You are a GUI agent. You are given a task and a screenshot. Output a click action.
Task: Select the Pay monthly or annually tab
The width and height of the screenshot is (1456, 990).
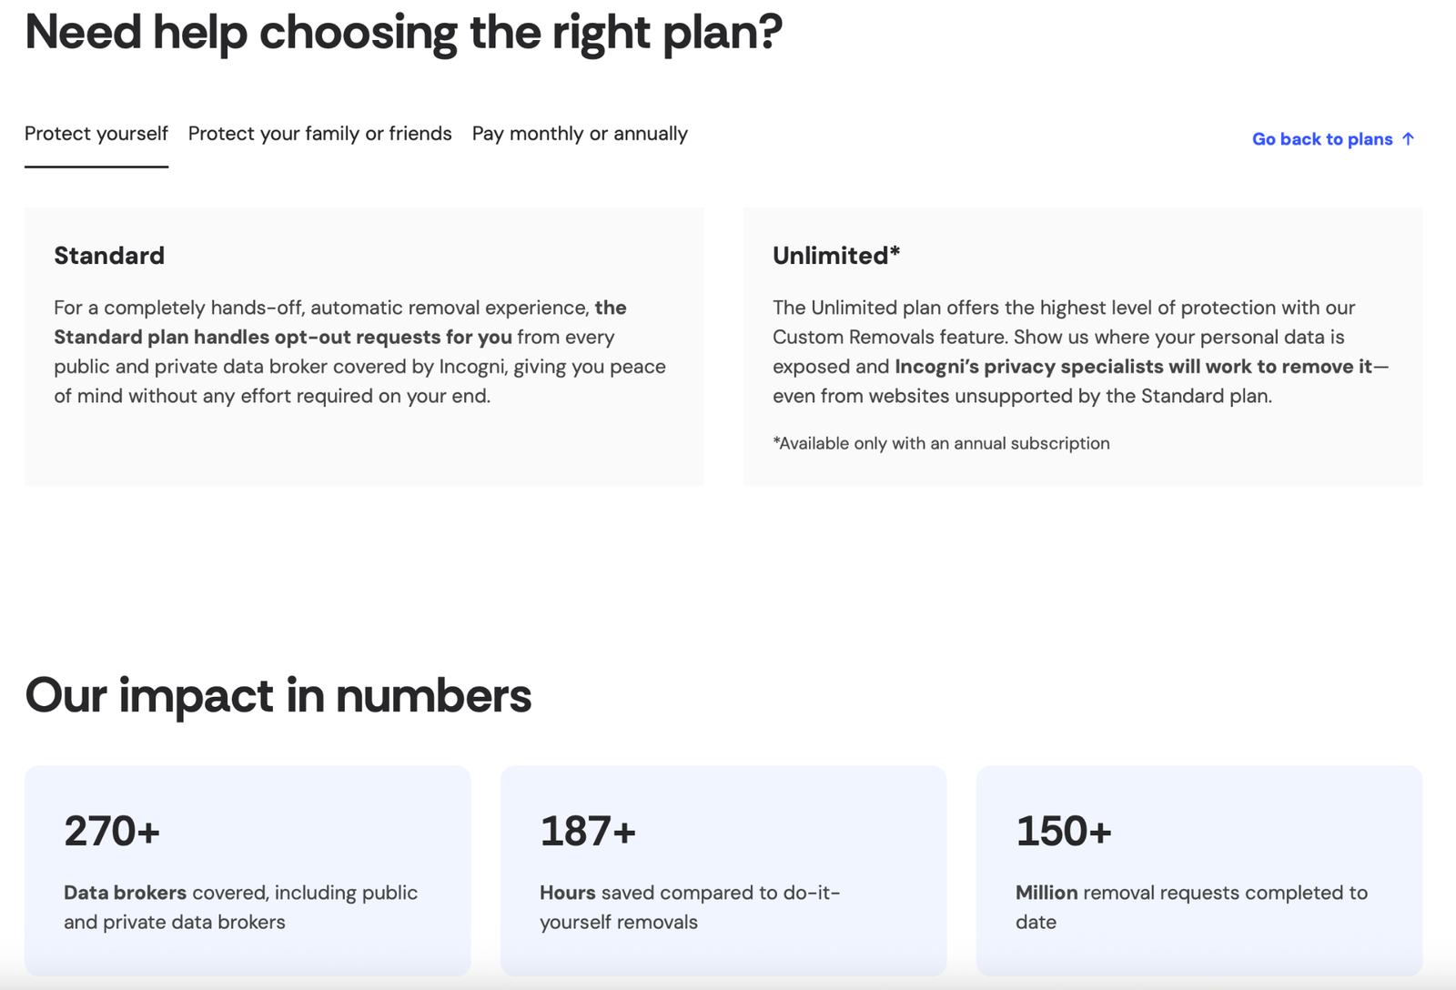click(x=580, y=134)
